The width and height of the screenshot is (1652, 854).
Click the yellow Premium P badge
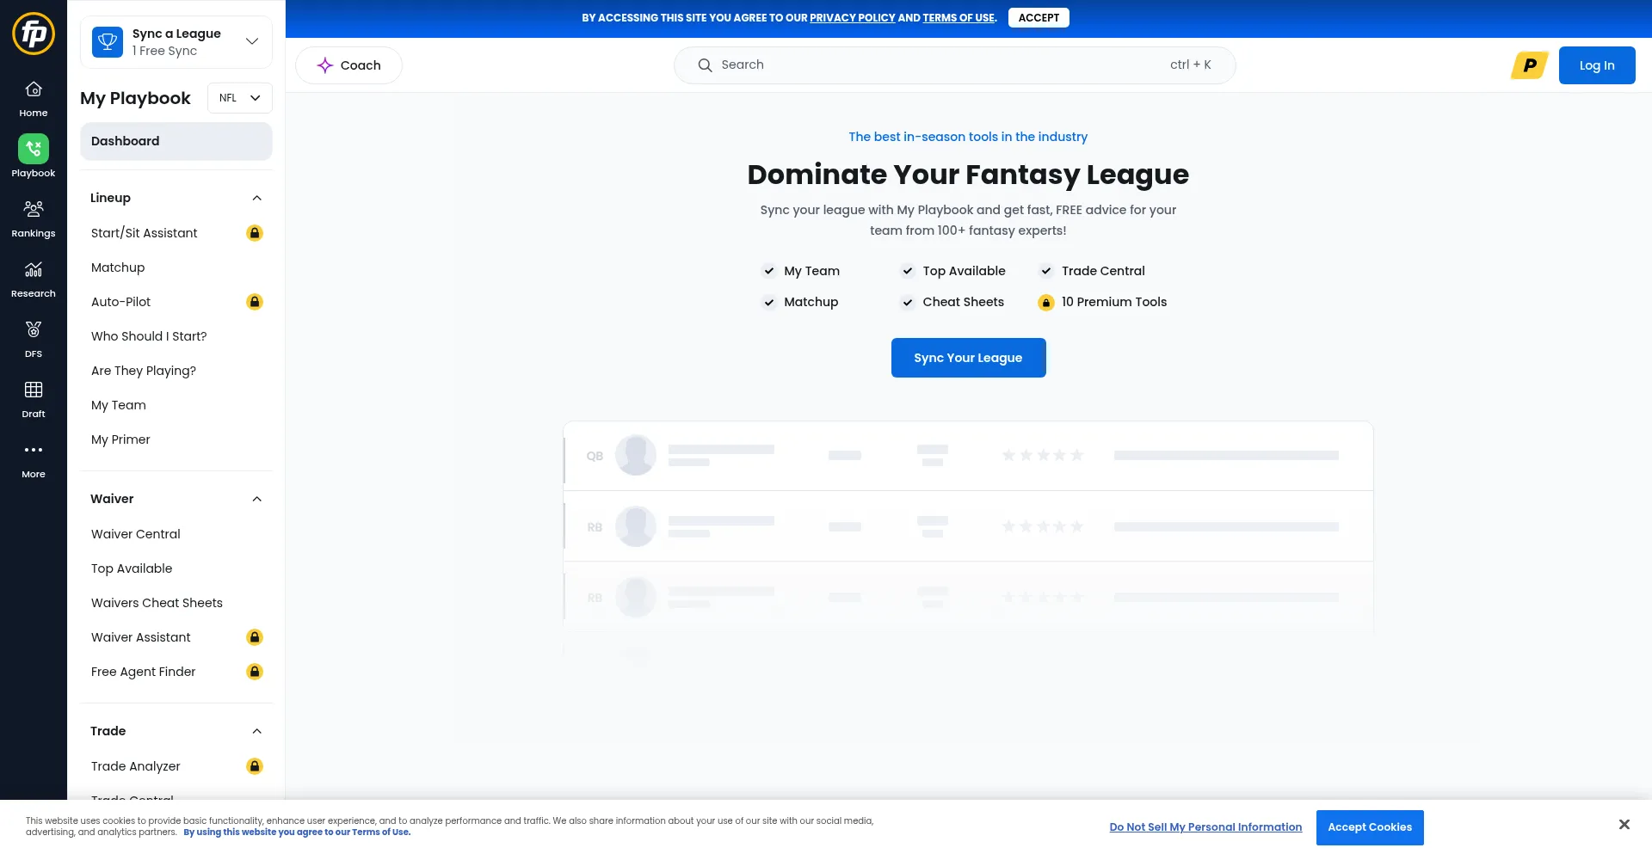point(1530,65)
